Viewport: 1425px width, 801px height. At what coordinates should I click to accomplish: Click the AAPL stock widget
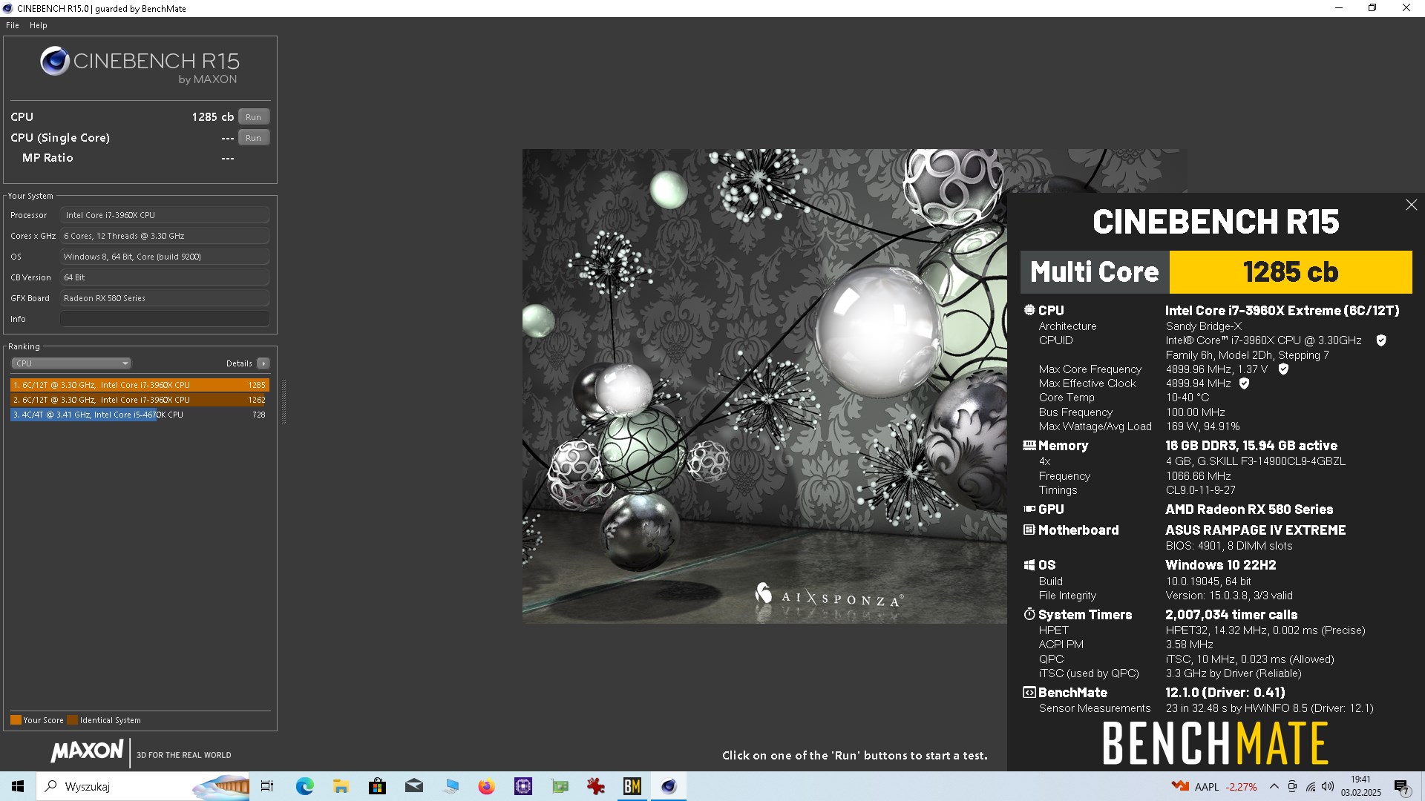click(x=1214, y=786)
